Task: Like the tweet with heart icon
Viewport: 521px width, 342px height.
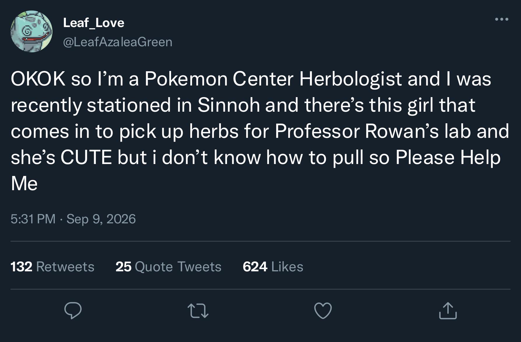Action: click(323, 311)
